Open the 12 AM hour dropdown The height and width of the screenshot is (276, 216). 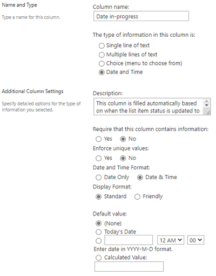coord(171,240)
